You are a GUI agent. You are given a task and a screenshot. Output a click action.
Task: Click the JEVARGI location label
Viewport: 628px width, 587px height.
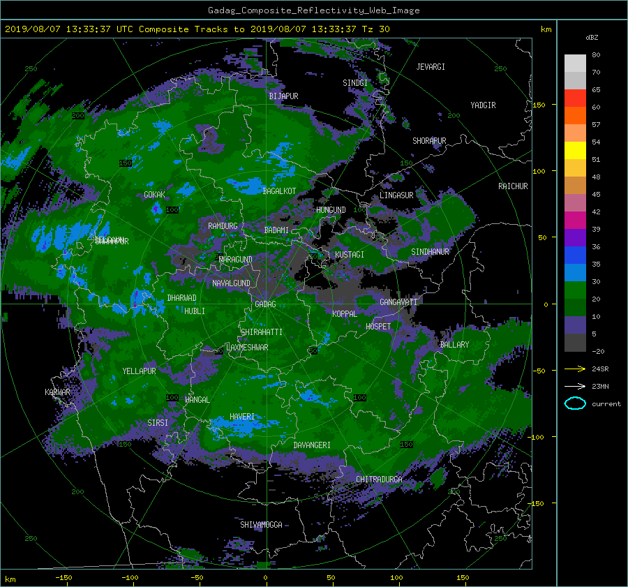pyautogui.click(x=431, y=67)
